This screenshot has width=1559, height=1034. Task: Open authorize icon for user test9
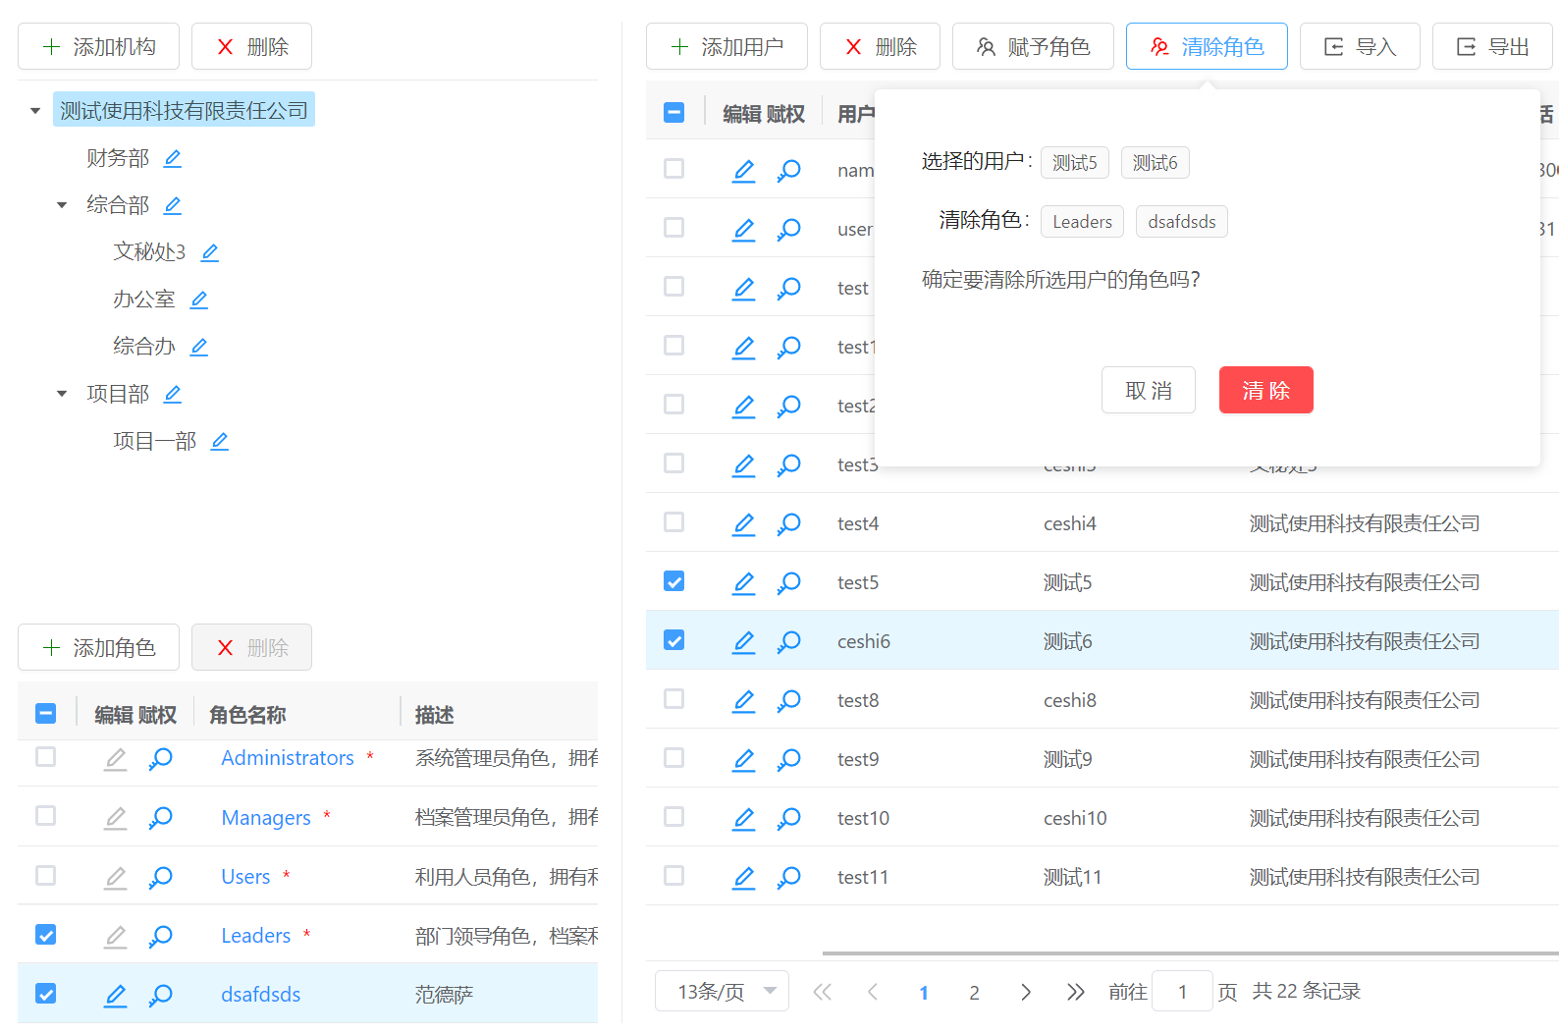coord(788,759)
